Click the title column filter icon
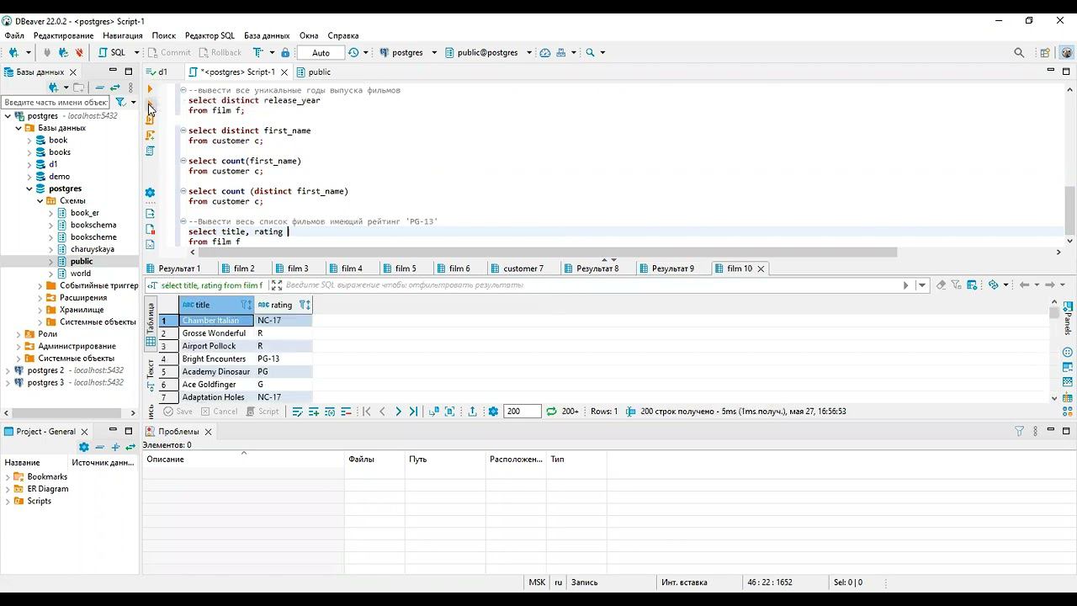Viewport: 1077px width, 606px height. pos(246,305)
